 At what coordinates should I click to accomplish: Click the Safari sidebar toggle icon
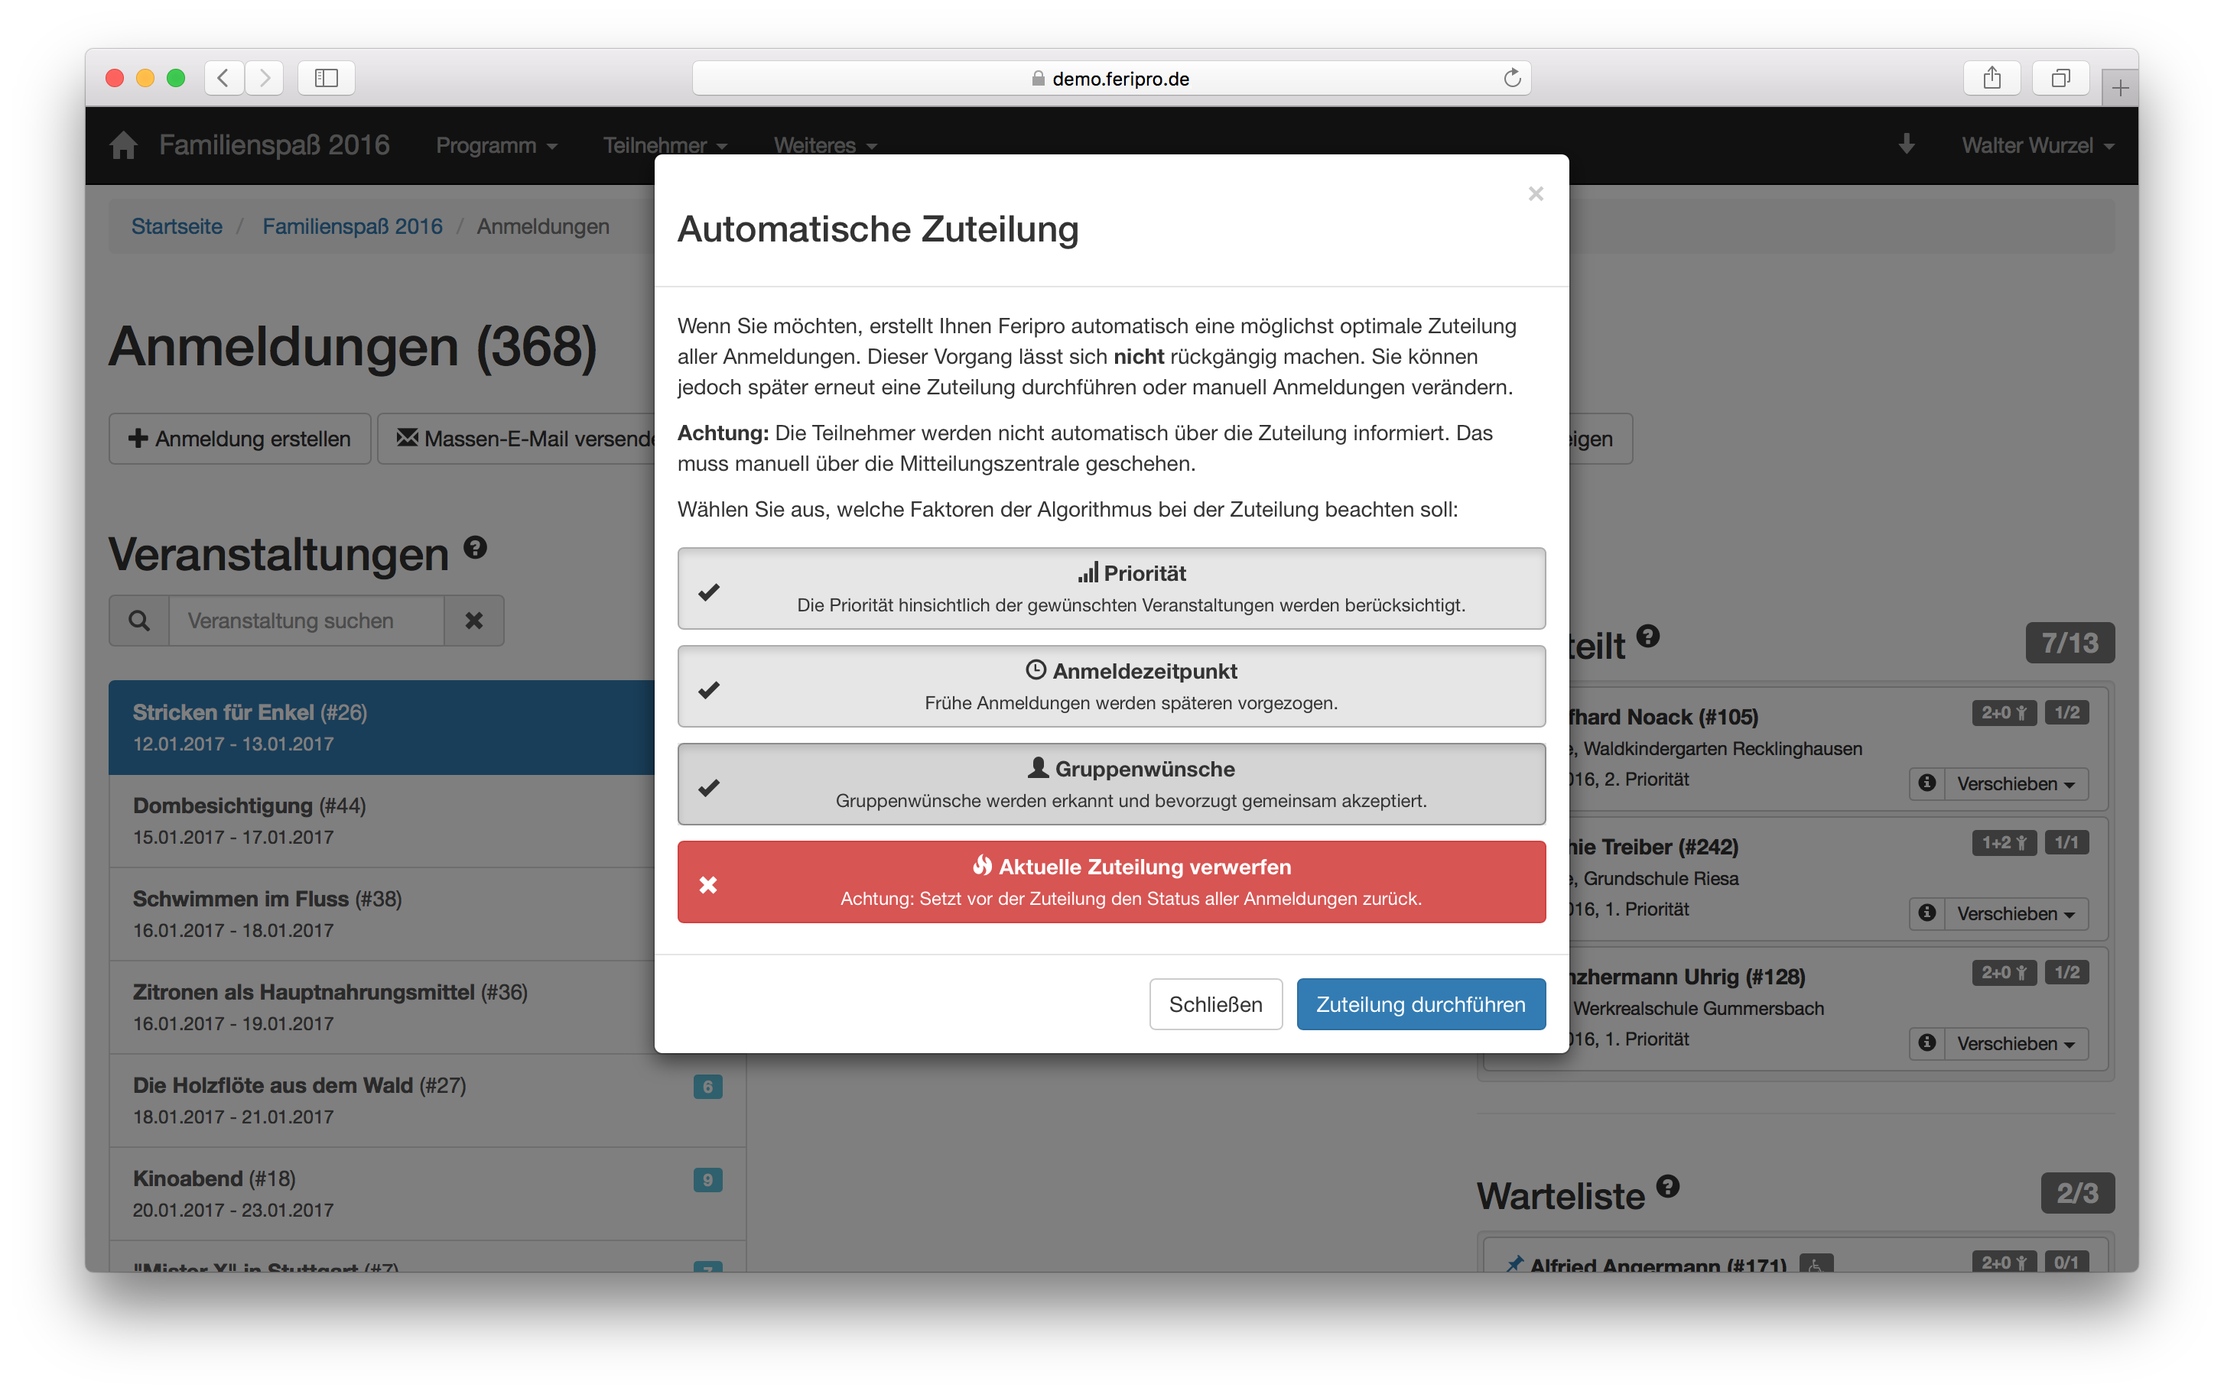(327, 79)
